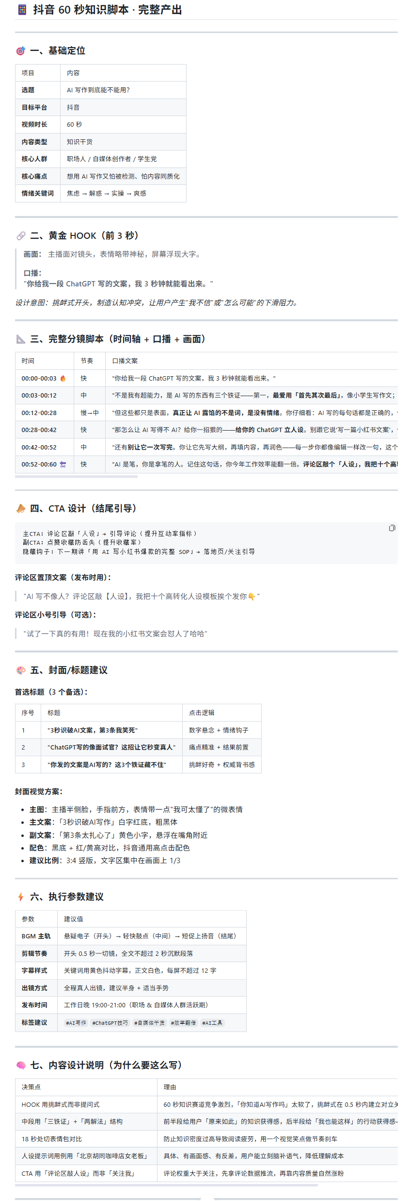409x1201 pixels.
Task: Click the cell '挑衅好奇 + 权威背书感'
Action: [x=222, y=765]
